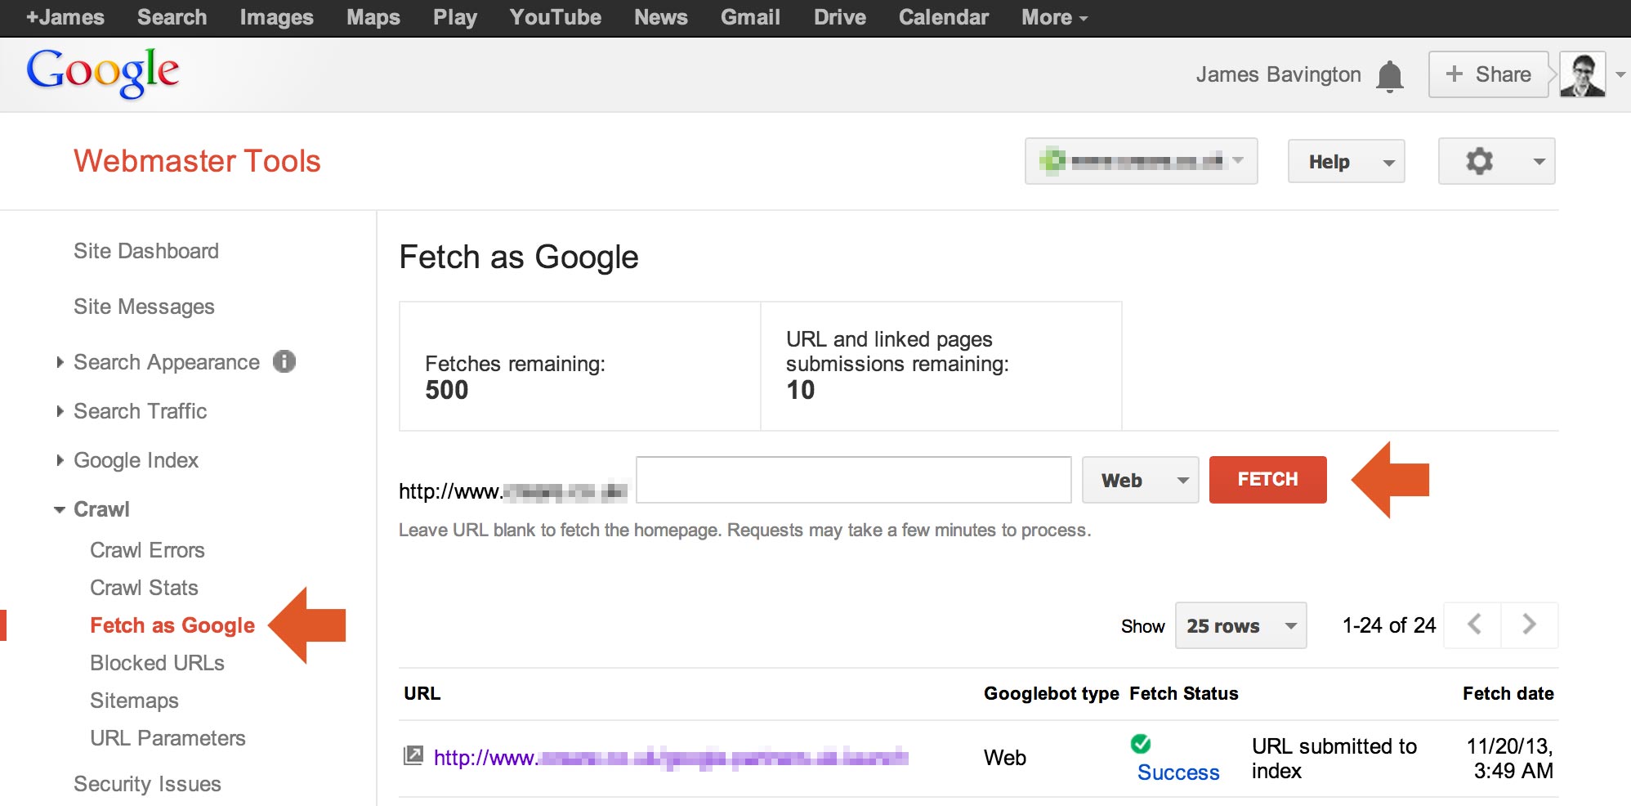The height and width of the screenshot is (806, 1631).
Task: Go to Search in the top bar
Action: tap(172, 17)
